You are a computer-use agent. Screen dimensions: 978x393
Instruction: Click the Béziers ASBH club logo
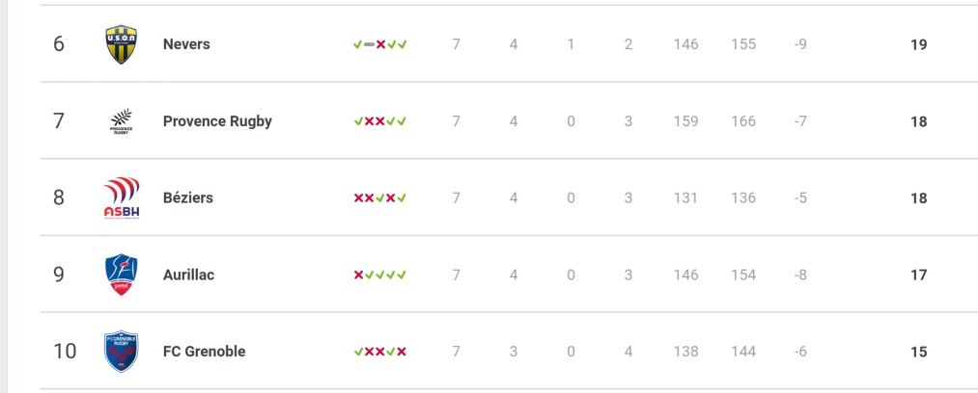(x=122, y=197)
